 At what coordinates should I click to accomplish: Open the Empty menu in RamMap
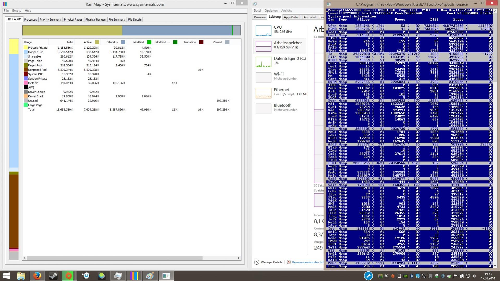17,11
